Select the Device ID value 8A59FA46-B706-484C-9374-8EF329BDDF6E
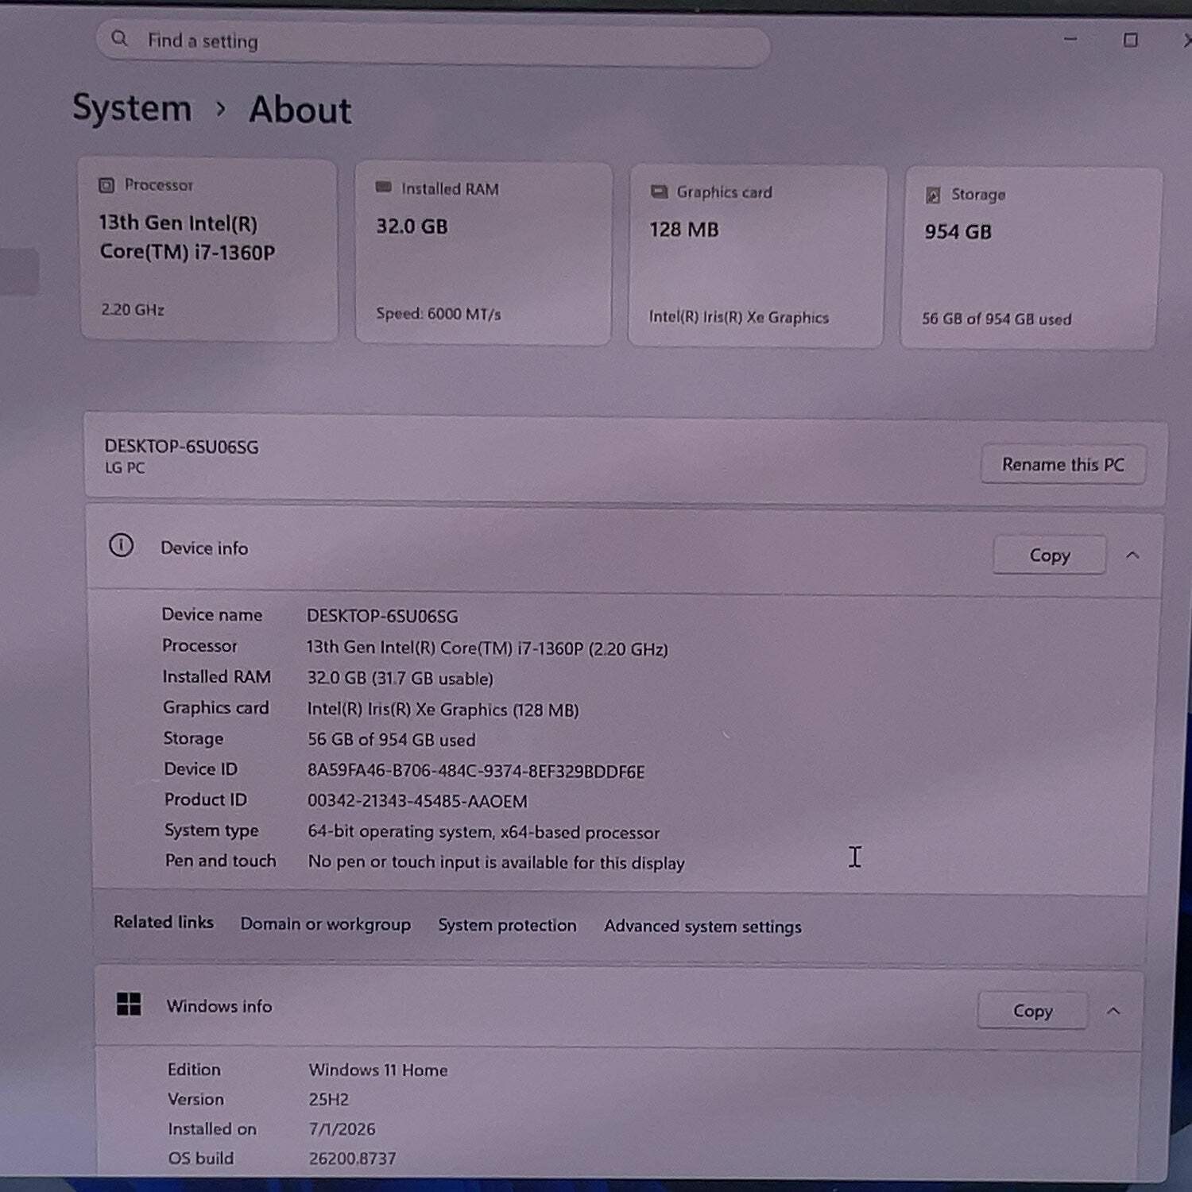Viewport: 1192px width, 1192px height. [x=476, y=772]
